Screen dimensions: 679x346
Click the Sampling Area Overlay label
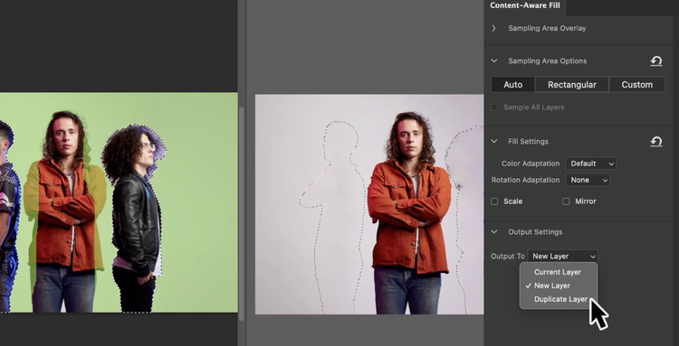click(547, 28)
